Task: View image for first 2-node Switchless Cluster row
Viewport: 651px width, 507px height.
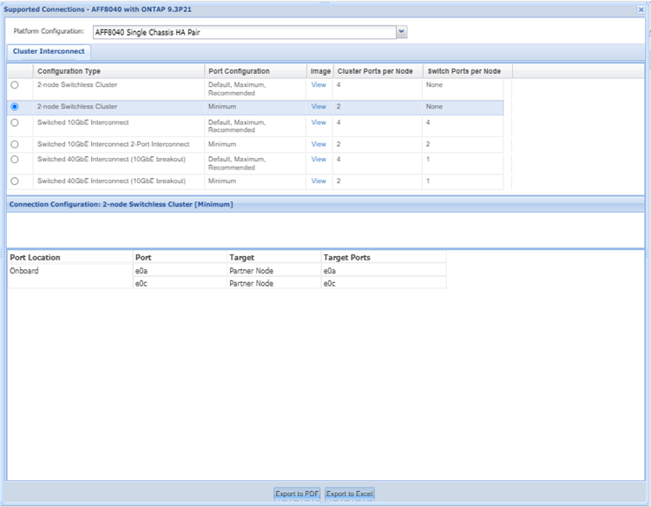Action: click(319, 85)
